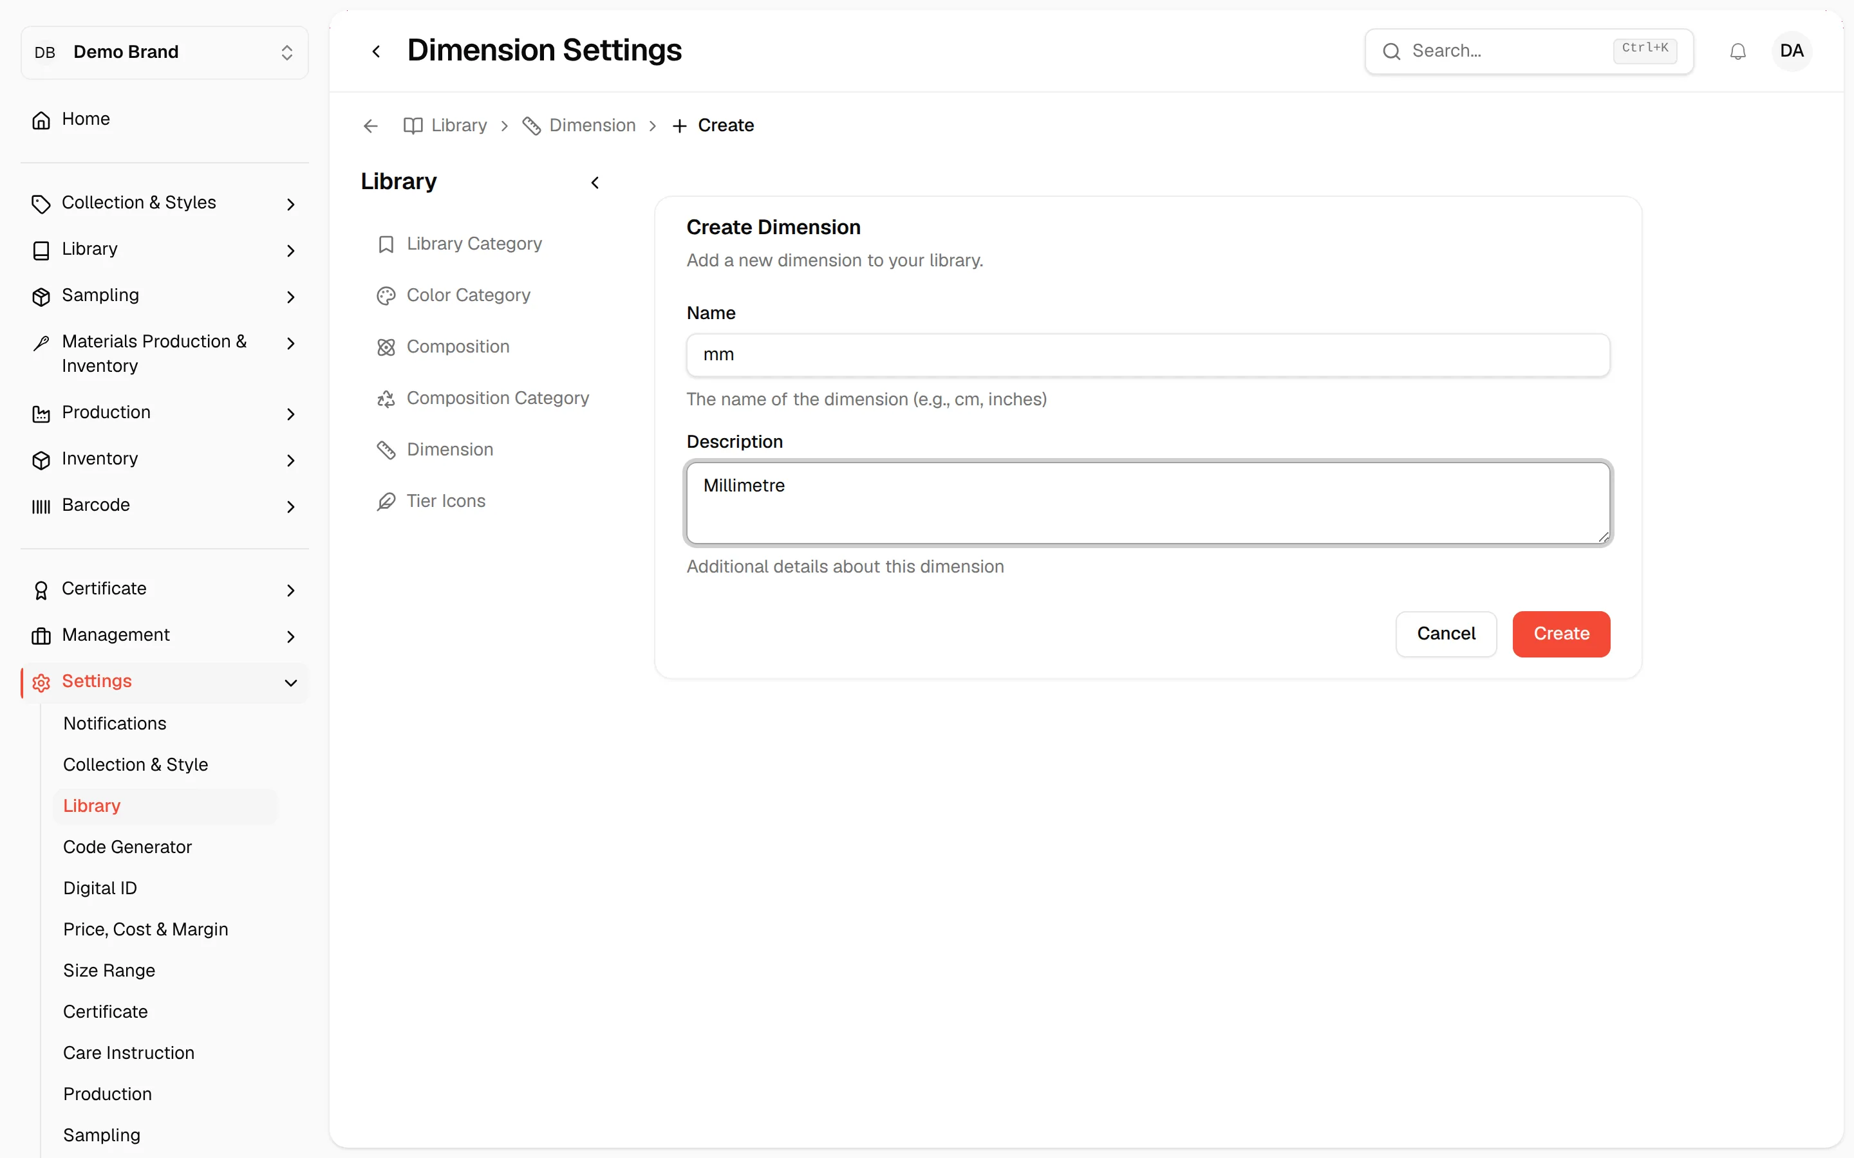Expand Collection & Styles menu chevron
Screen dimensions: 1854x1158
pyautogui.click(x=290, y=204)
